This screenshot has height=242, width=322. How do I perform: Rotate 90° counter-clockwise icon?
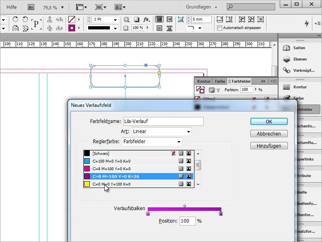pos(25,19)
